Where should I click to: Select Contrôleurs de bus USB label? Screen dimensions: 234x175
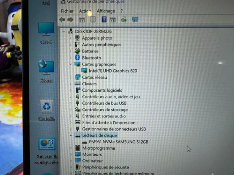104,103
